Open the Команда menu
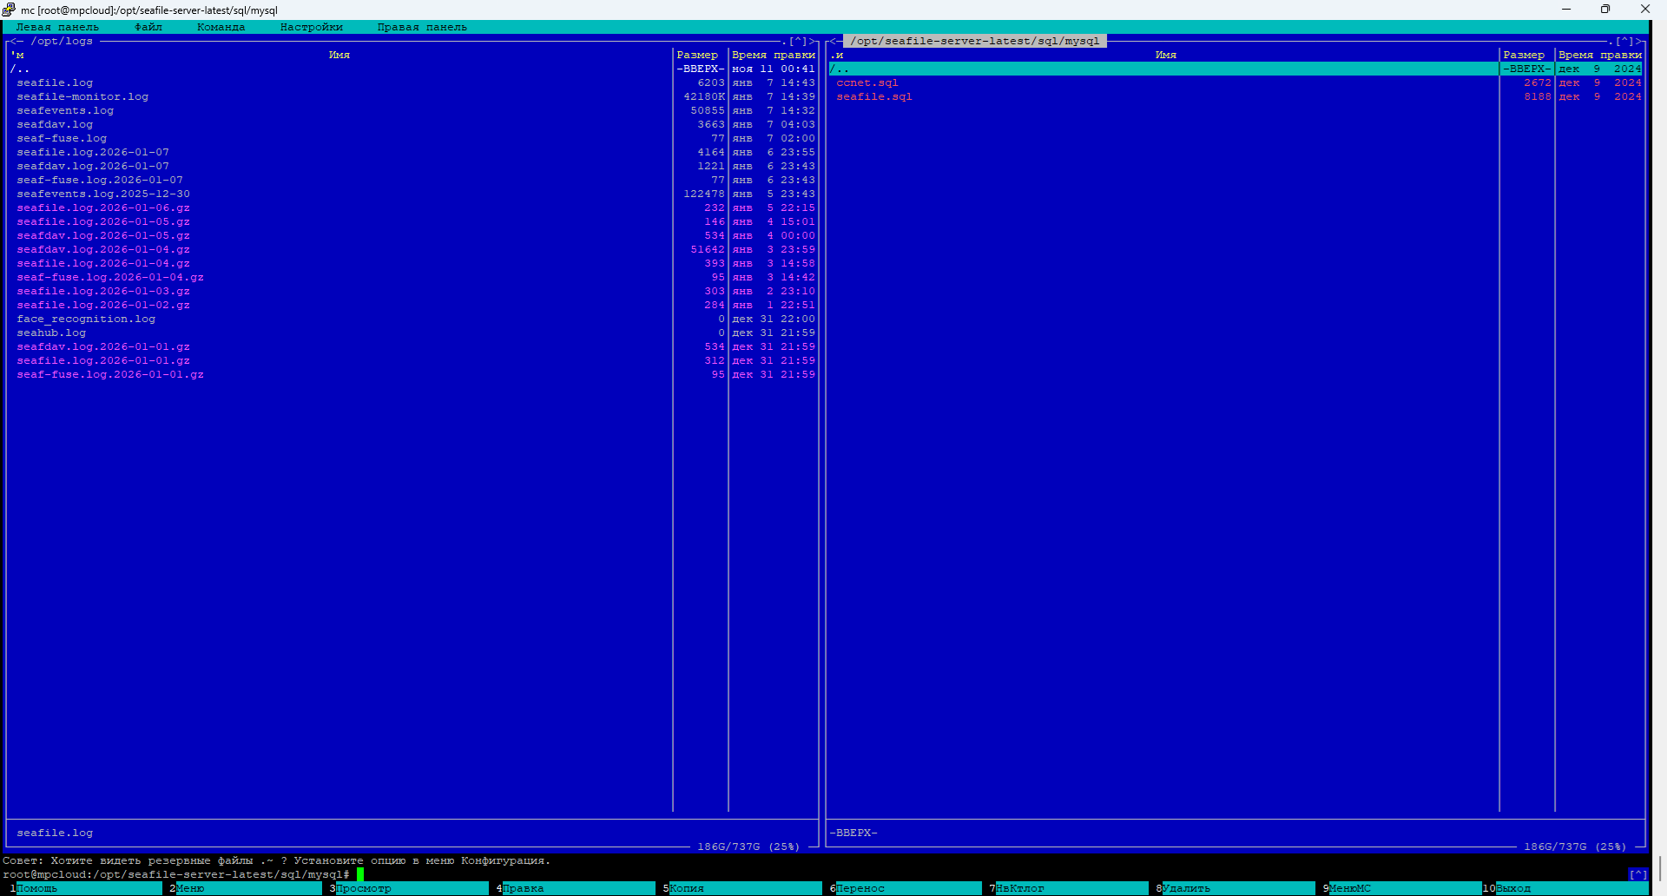This screenshot has width=1667, height=896. tap(221, 27)
